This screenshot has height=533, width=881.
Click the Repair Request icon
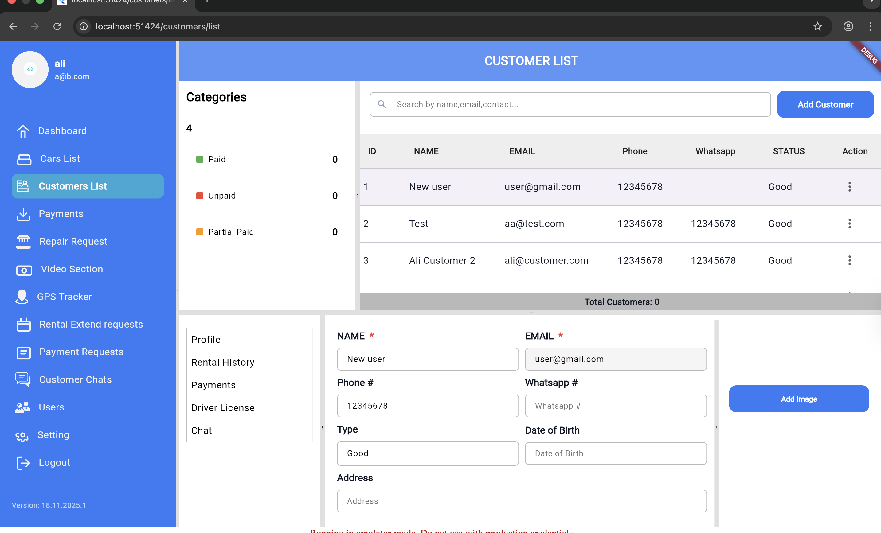pyautogui.click(x=23, y=242)
